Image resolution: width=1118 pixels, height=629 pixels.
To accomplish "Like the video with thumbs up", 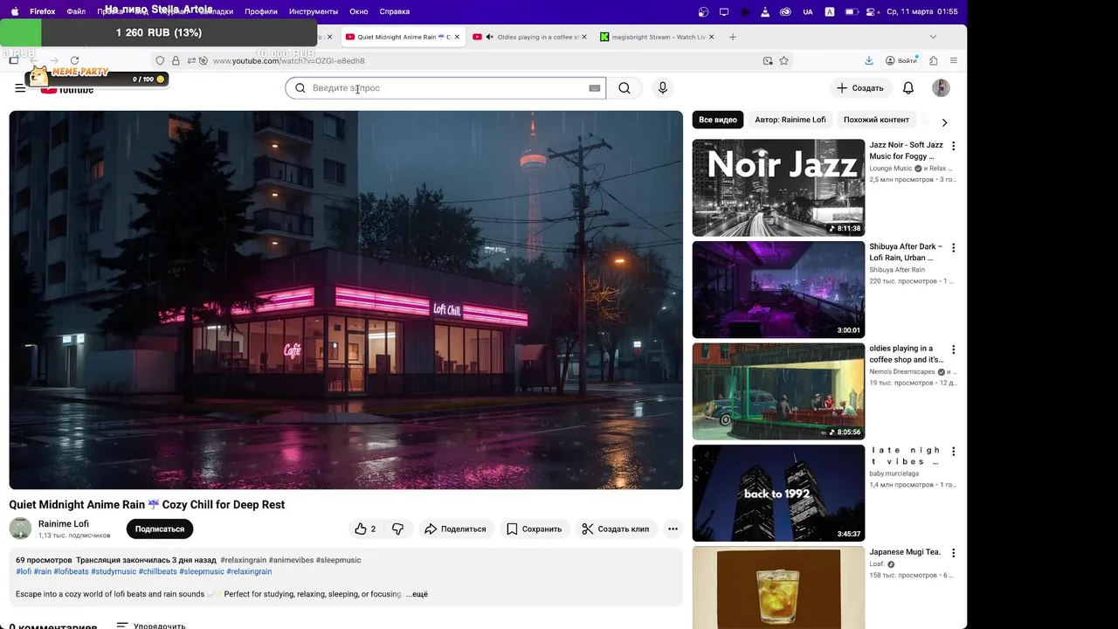I will click(365, 529).
